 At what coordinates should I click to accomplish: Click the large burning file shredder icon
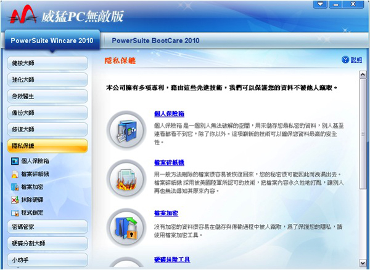point(126,180)
